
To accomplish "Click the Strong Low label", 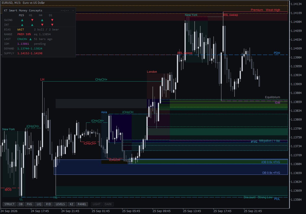I will point(265,197).
